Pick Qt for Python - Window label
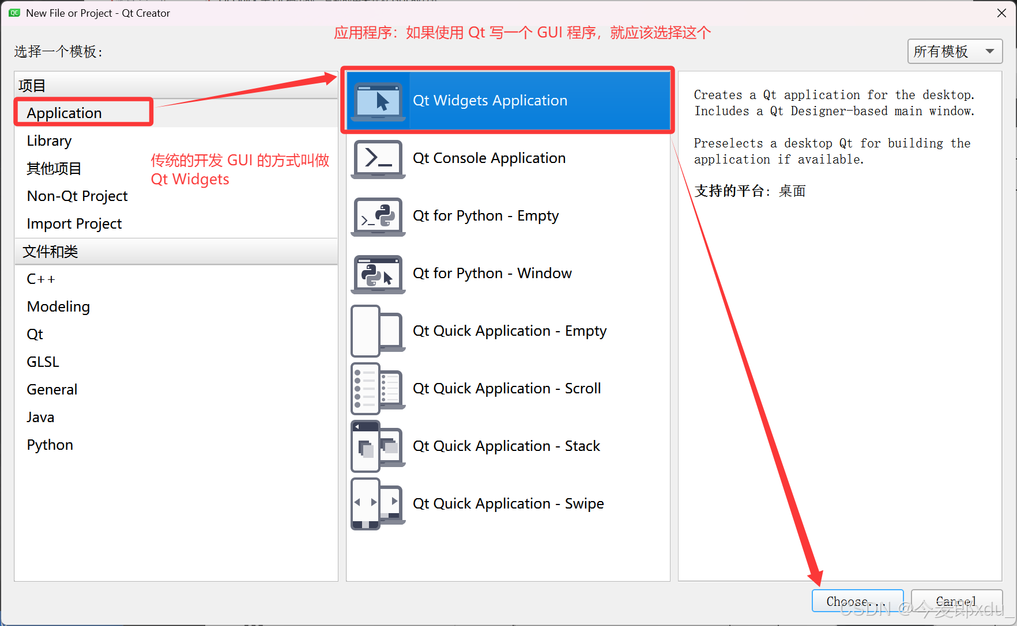Viewport: 1017px width, 626px height. click(x=492, y=274)
